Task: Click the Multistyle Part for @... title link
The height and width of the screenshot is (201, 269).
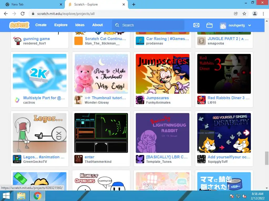Action: coord(44,98)
